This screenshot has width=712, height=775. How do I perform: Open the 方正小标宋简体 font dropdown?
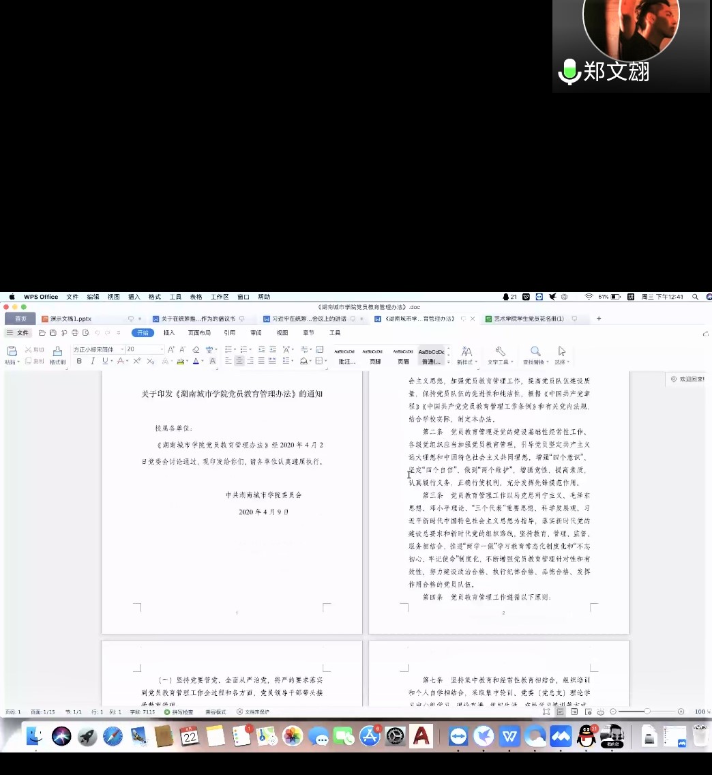pyautogui.click(x=122, y=350)
